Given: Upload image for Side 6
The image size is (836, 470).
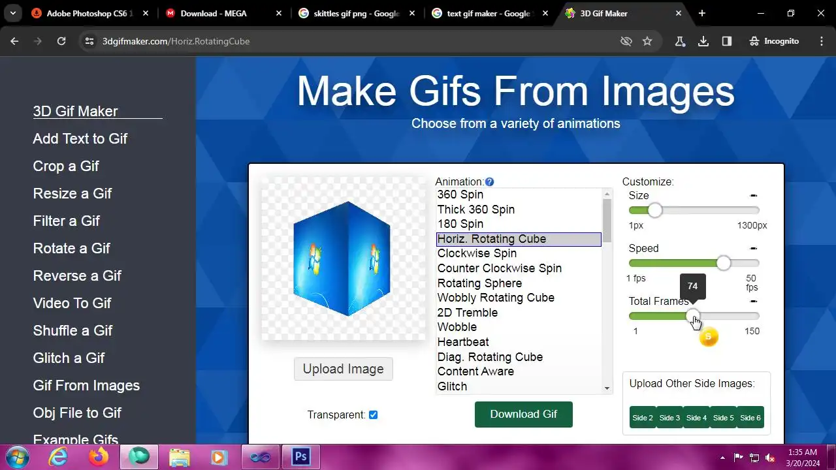Looking at the screenshot, I should 750,418.
